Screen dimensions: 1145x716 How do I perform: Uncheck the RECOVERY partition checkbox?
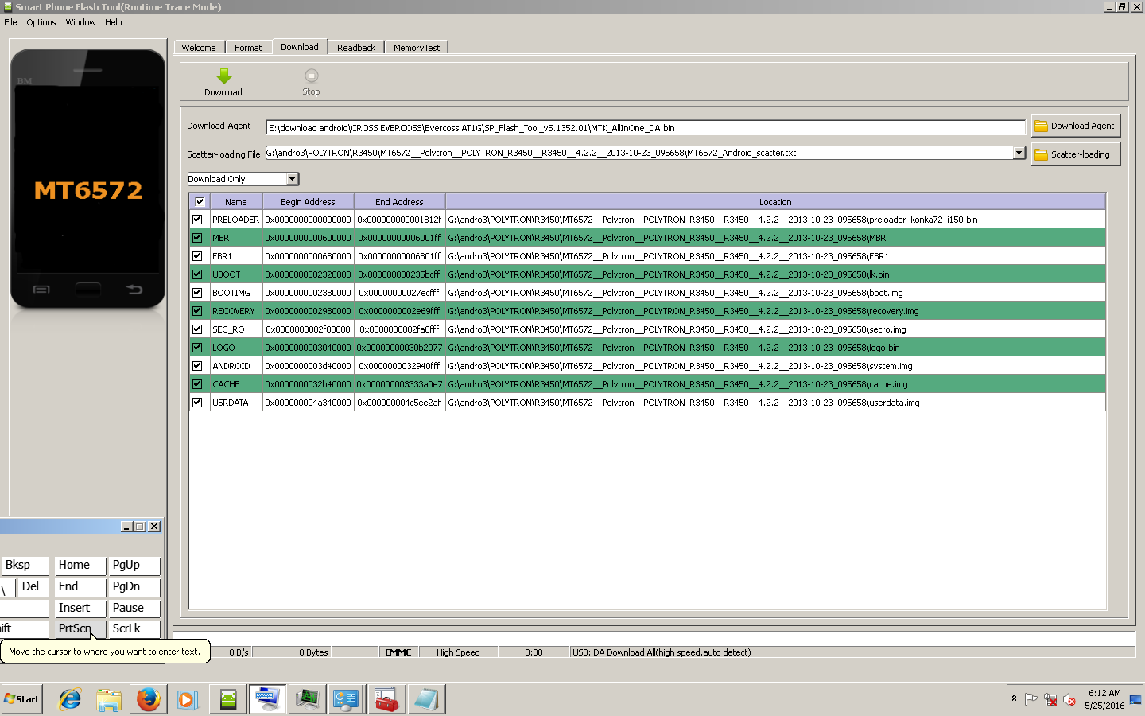click(197, 311)
